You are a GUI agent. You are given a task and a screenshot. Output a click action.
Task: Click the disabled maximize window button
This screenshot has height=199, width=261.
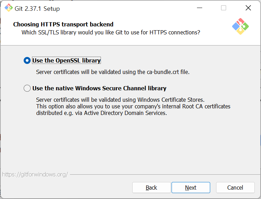223,8
